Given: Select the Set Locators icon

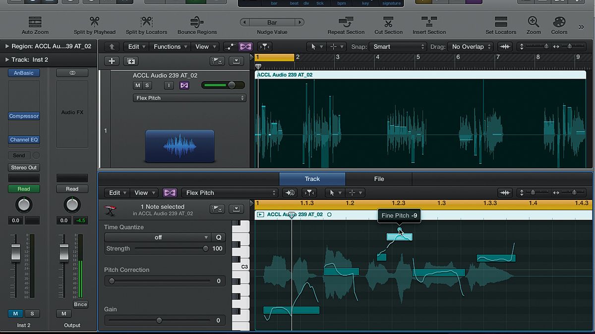Looking at the screenshot, I should coord(501,25).
